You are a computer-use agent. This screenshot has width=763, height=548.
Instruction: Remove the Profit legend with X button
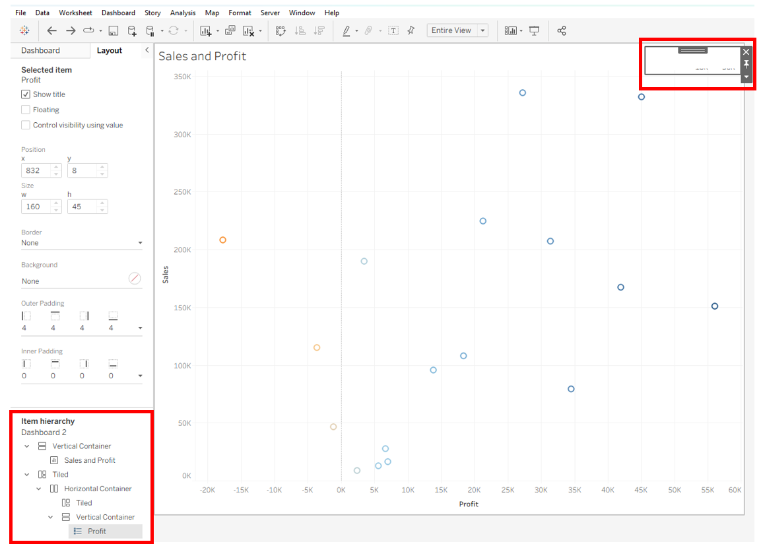point(746,51)
